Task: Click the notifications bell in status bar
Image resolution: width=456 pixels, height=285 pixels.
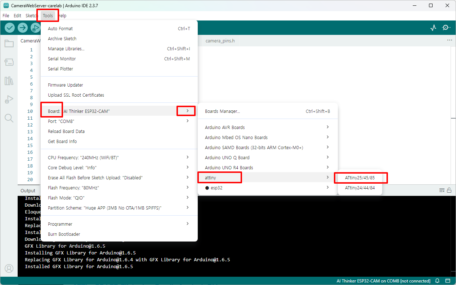Action: [x=437, y=281]
